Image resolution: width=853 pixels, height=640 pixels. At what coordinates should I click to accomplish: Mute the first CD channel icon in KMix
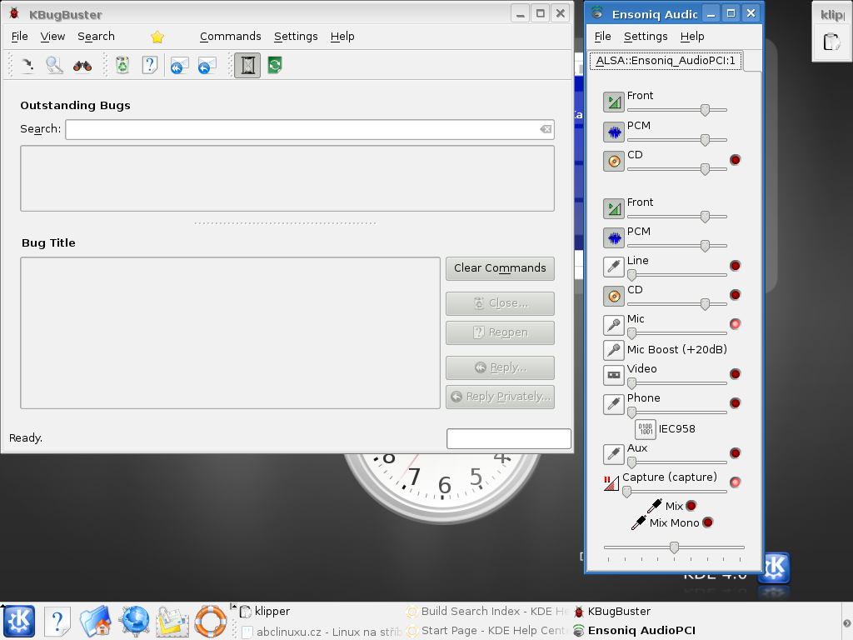coord(614,161)
